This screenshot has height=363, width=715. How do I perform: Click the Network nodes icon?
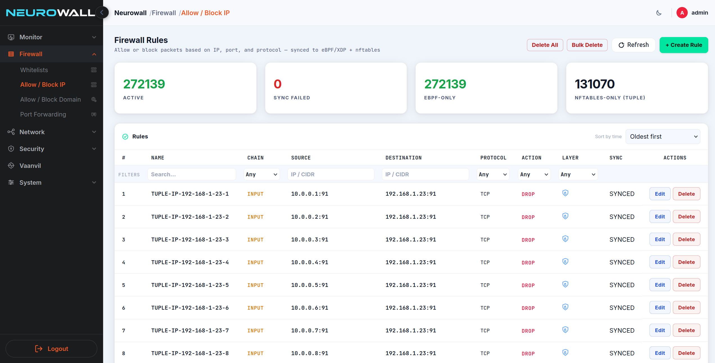coord(11,132)
